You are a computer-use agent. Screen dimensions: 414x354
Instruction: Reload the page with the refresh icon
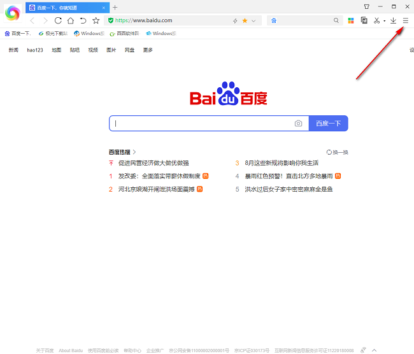[x=58, y=20]
